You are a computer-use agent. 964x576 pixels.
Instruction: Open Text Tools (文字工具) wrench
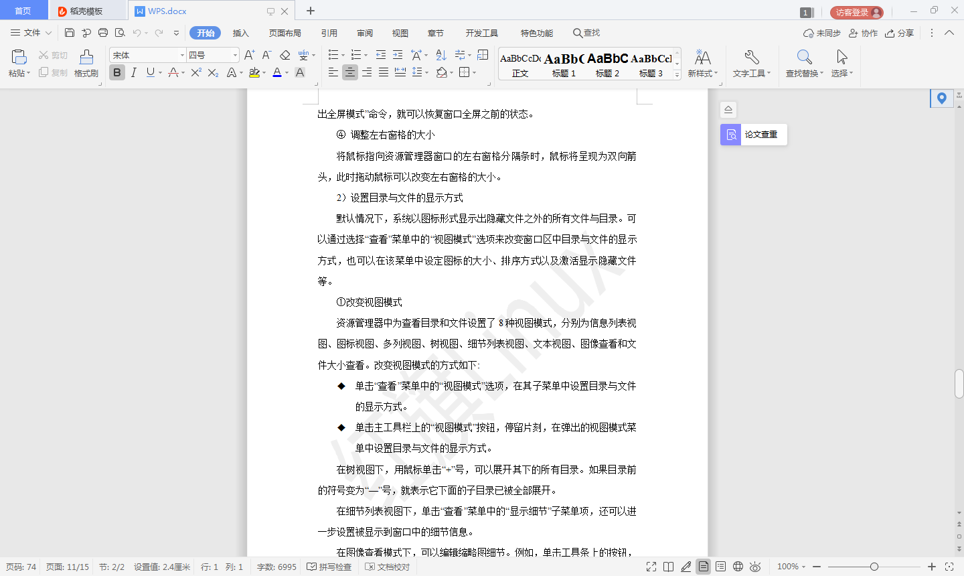[x=752, y=64]
